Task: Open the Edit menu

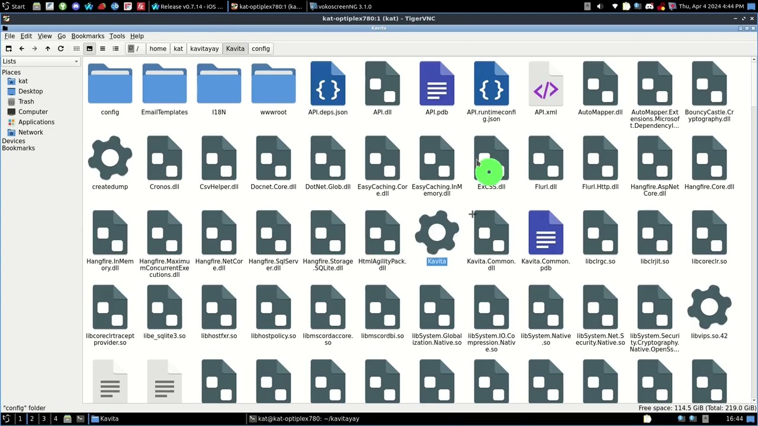Action: tap(26, 36)
